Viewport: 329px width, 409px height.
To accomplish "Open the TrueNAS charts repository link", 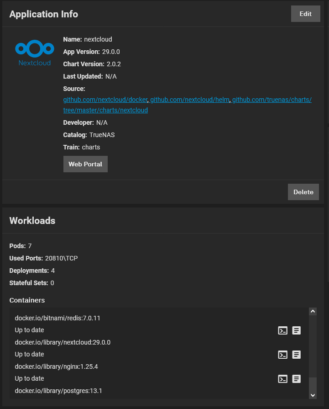I will point(272,99).
